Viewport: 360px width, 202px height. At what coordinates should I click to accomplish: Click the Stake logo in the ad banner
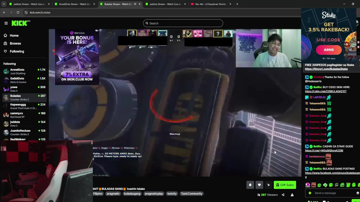click(x=329, y=15)
